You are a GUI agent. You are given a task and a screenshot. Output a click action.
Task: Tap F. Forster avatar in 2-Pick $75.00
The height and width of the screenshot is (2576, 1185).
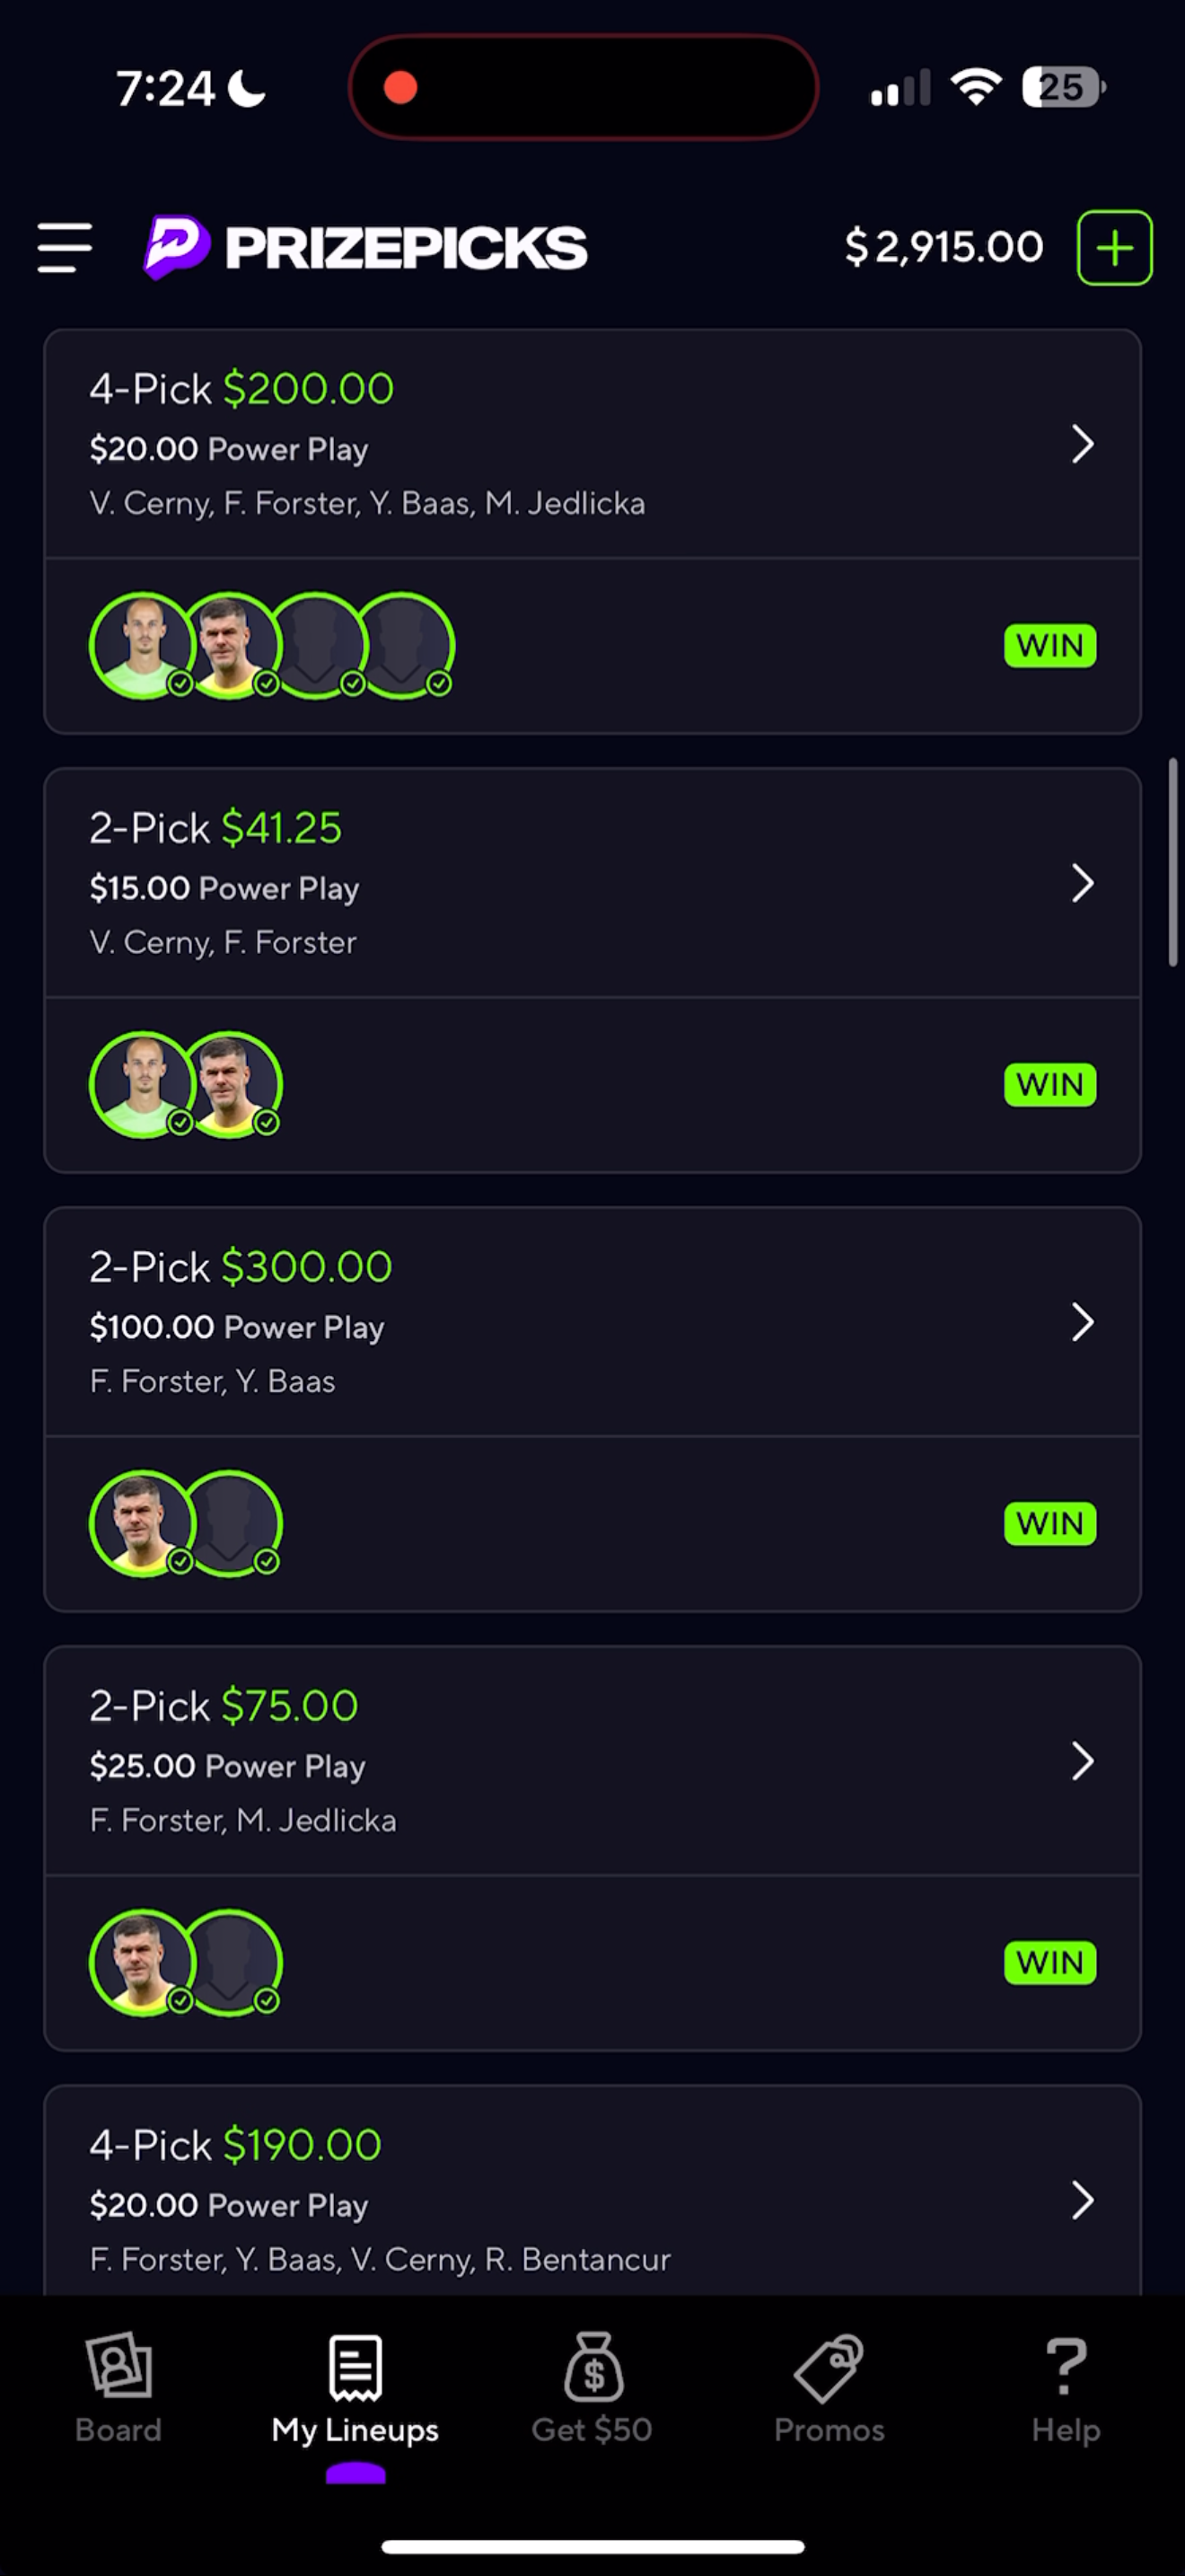click(x=142, y=1962)
